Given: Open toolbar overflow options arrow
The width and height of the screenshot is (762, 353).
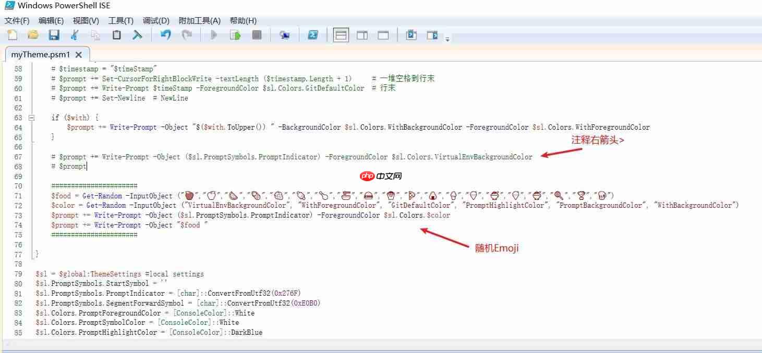Looking at the screenshot, I should 447,39.
